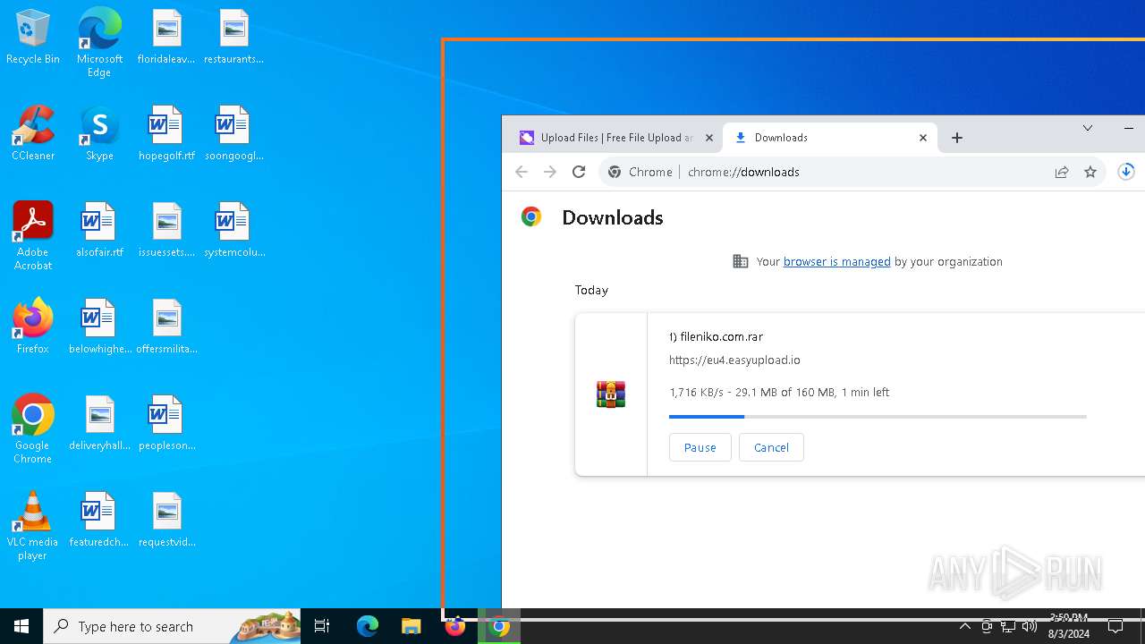Select issuessets... image file on desktop

click(x=166, y=231)
